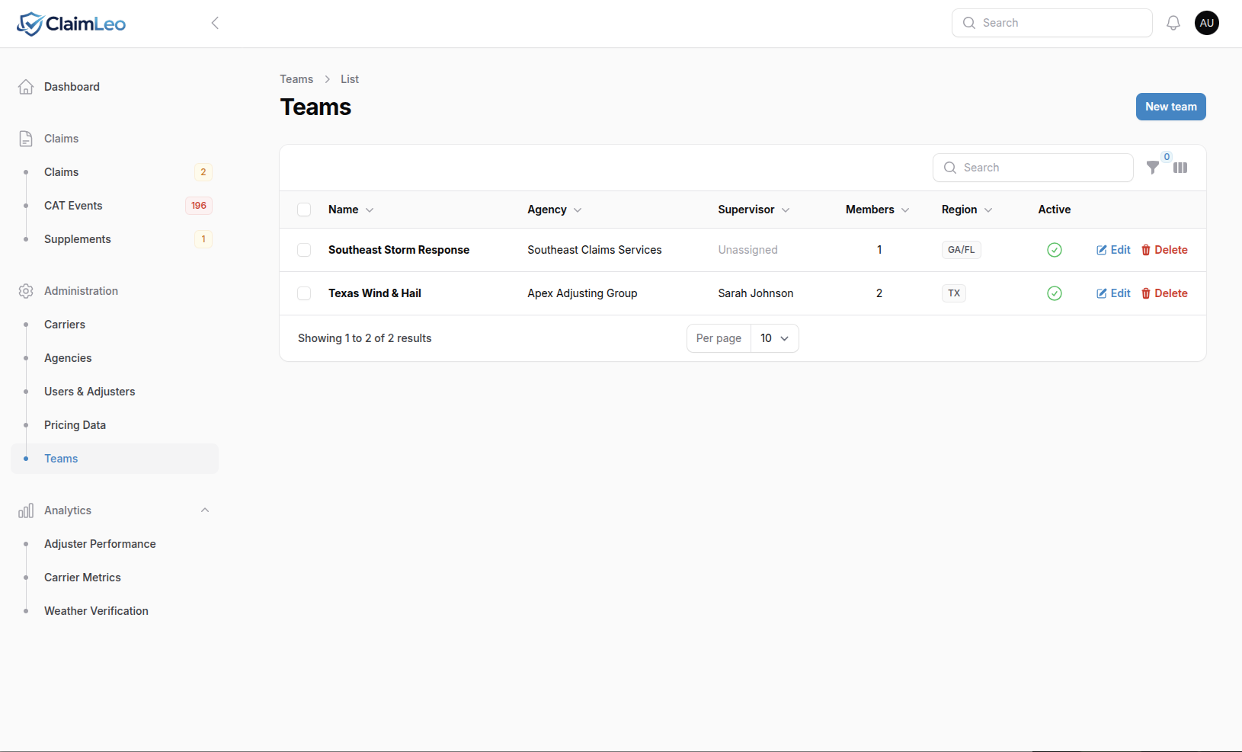Click the ClaimLeo logo

(72, 24)
